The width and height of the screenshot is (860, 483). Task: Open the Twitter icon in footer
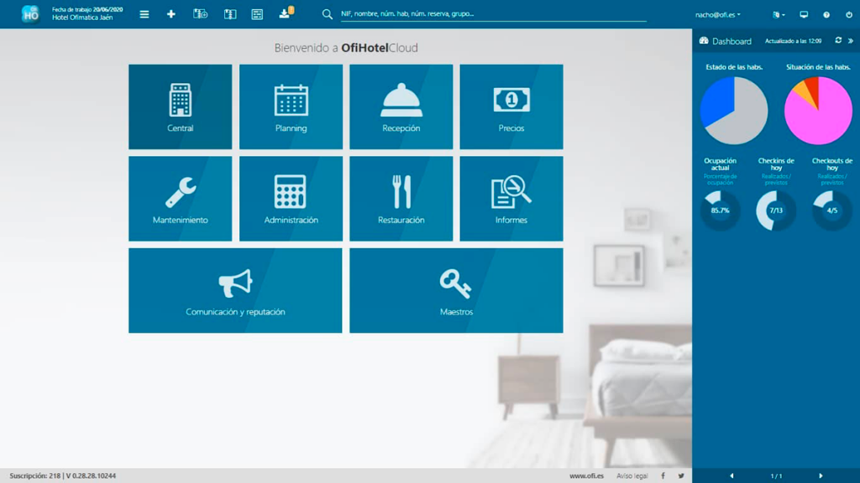(681, 475)
